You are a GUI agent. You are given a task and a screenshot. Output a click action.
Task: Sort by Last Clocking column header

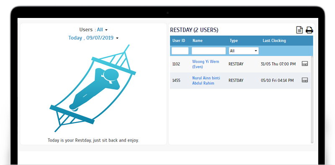[274, 41]
